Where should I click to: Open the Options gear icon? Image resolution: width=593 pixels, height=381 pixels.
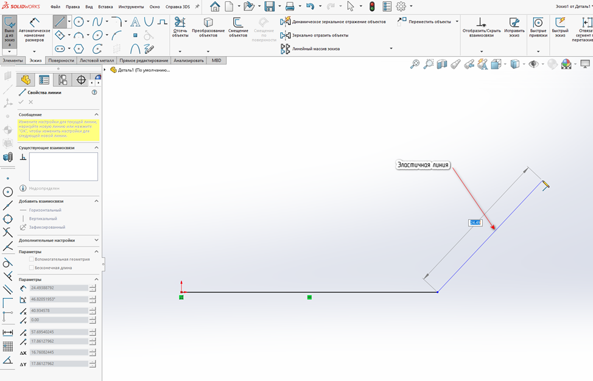(x=401, y=7)
